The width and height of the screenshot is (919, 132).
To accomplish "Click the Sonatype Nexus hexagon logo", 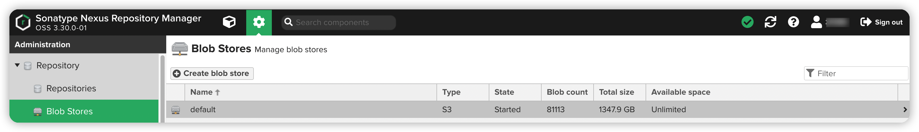I will [23, 22].
